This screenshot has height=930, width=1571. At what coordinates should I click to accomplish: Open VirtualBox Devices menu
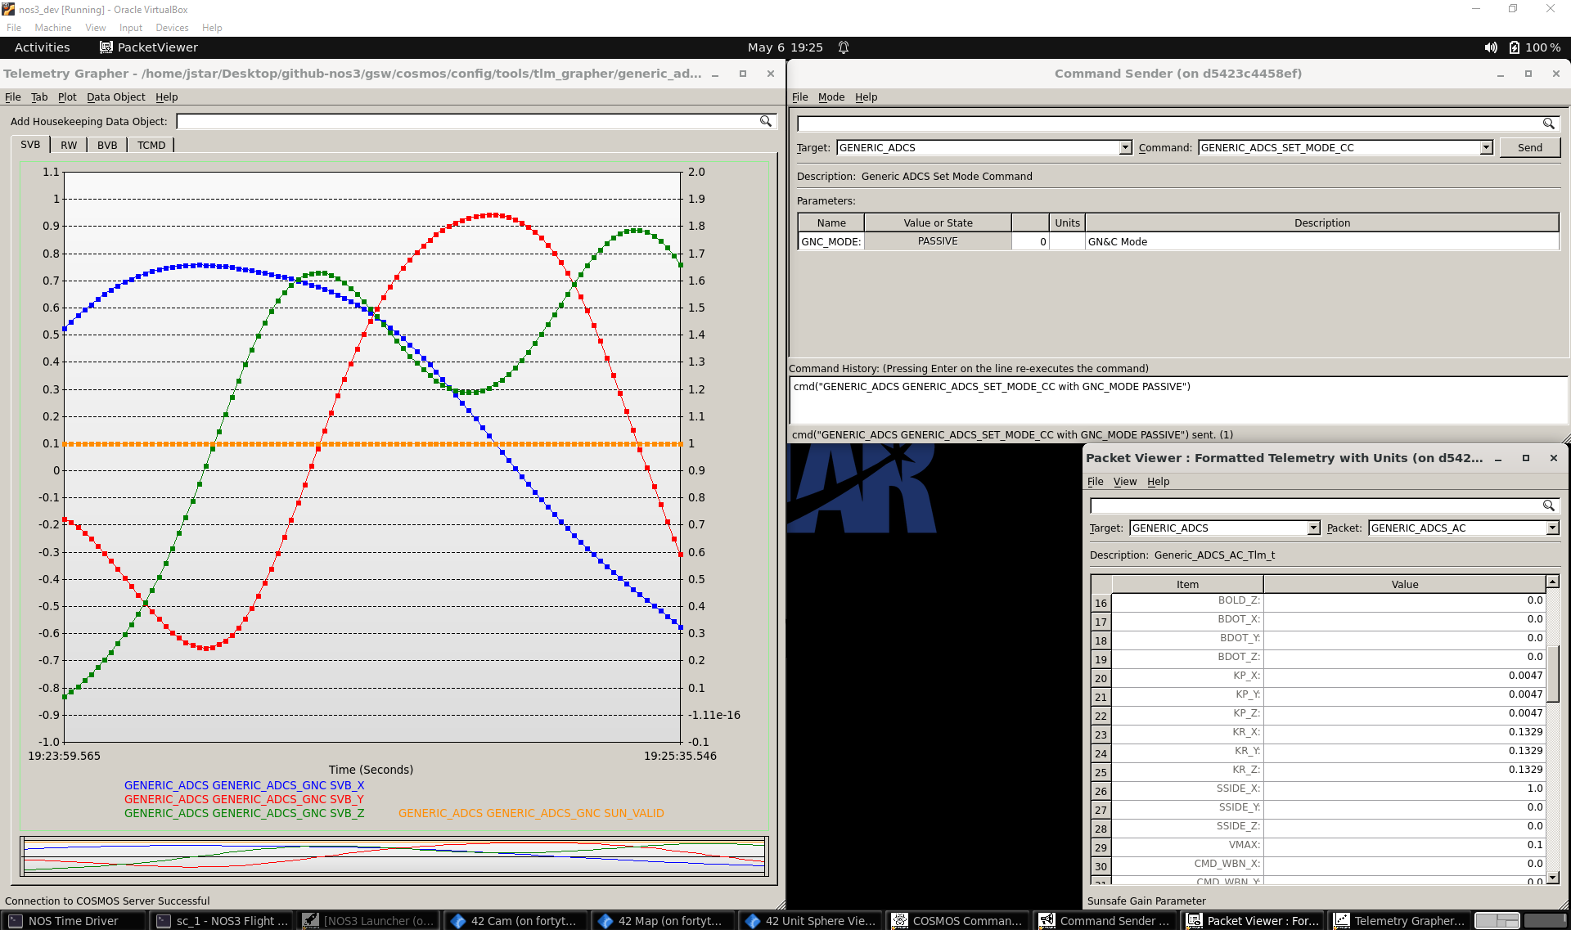pyautogui.click(x=172, y=28)
